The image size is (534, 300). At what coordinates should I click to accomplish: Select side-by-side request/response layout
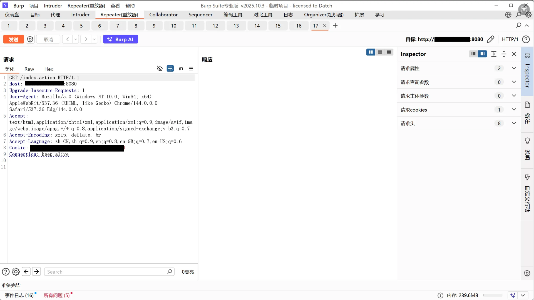[x=371, y=52]
